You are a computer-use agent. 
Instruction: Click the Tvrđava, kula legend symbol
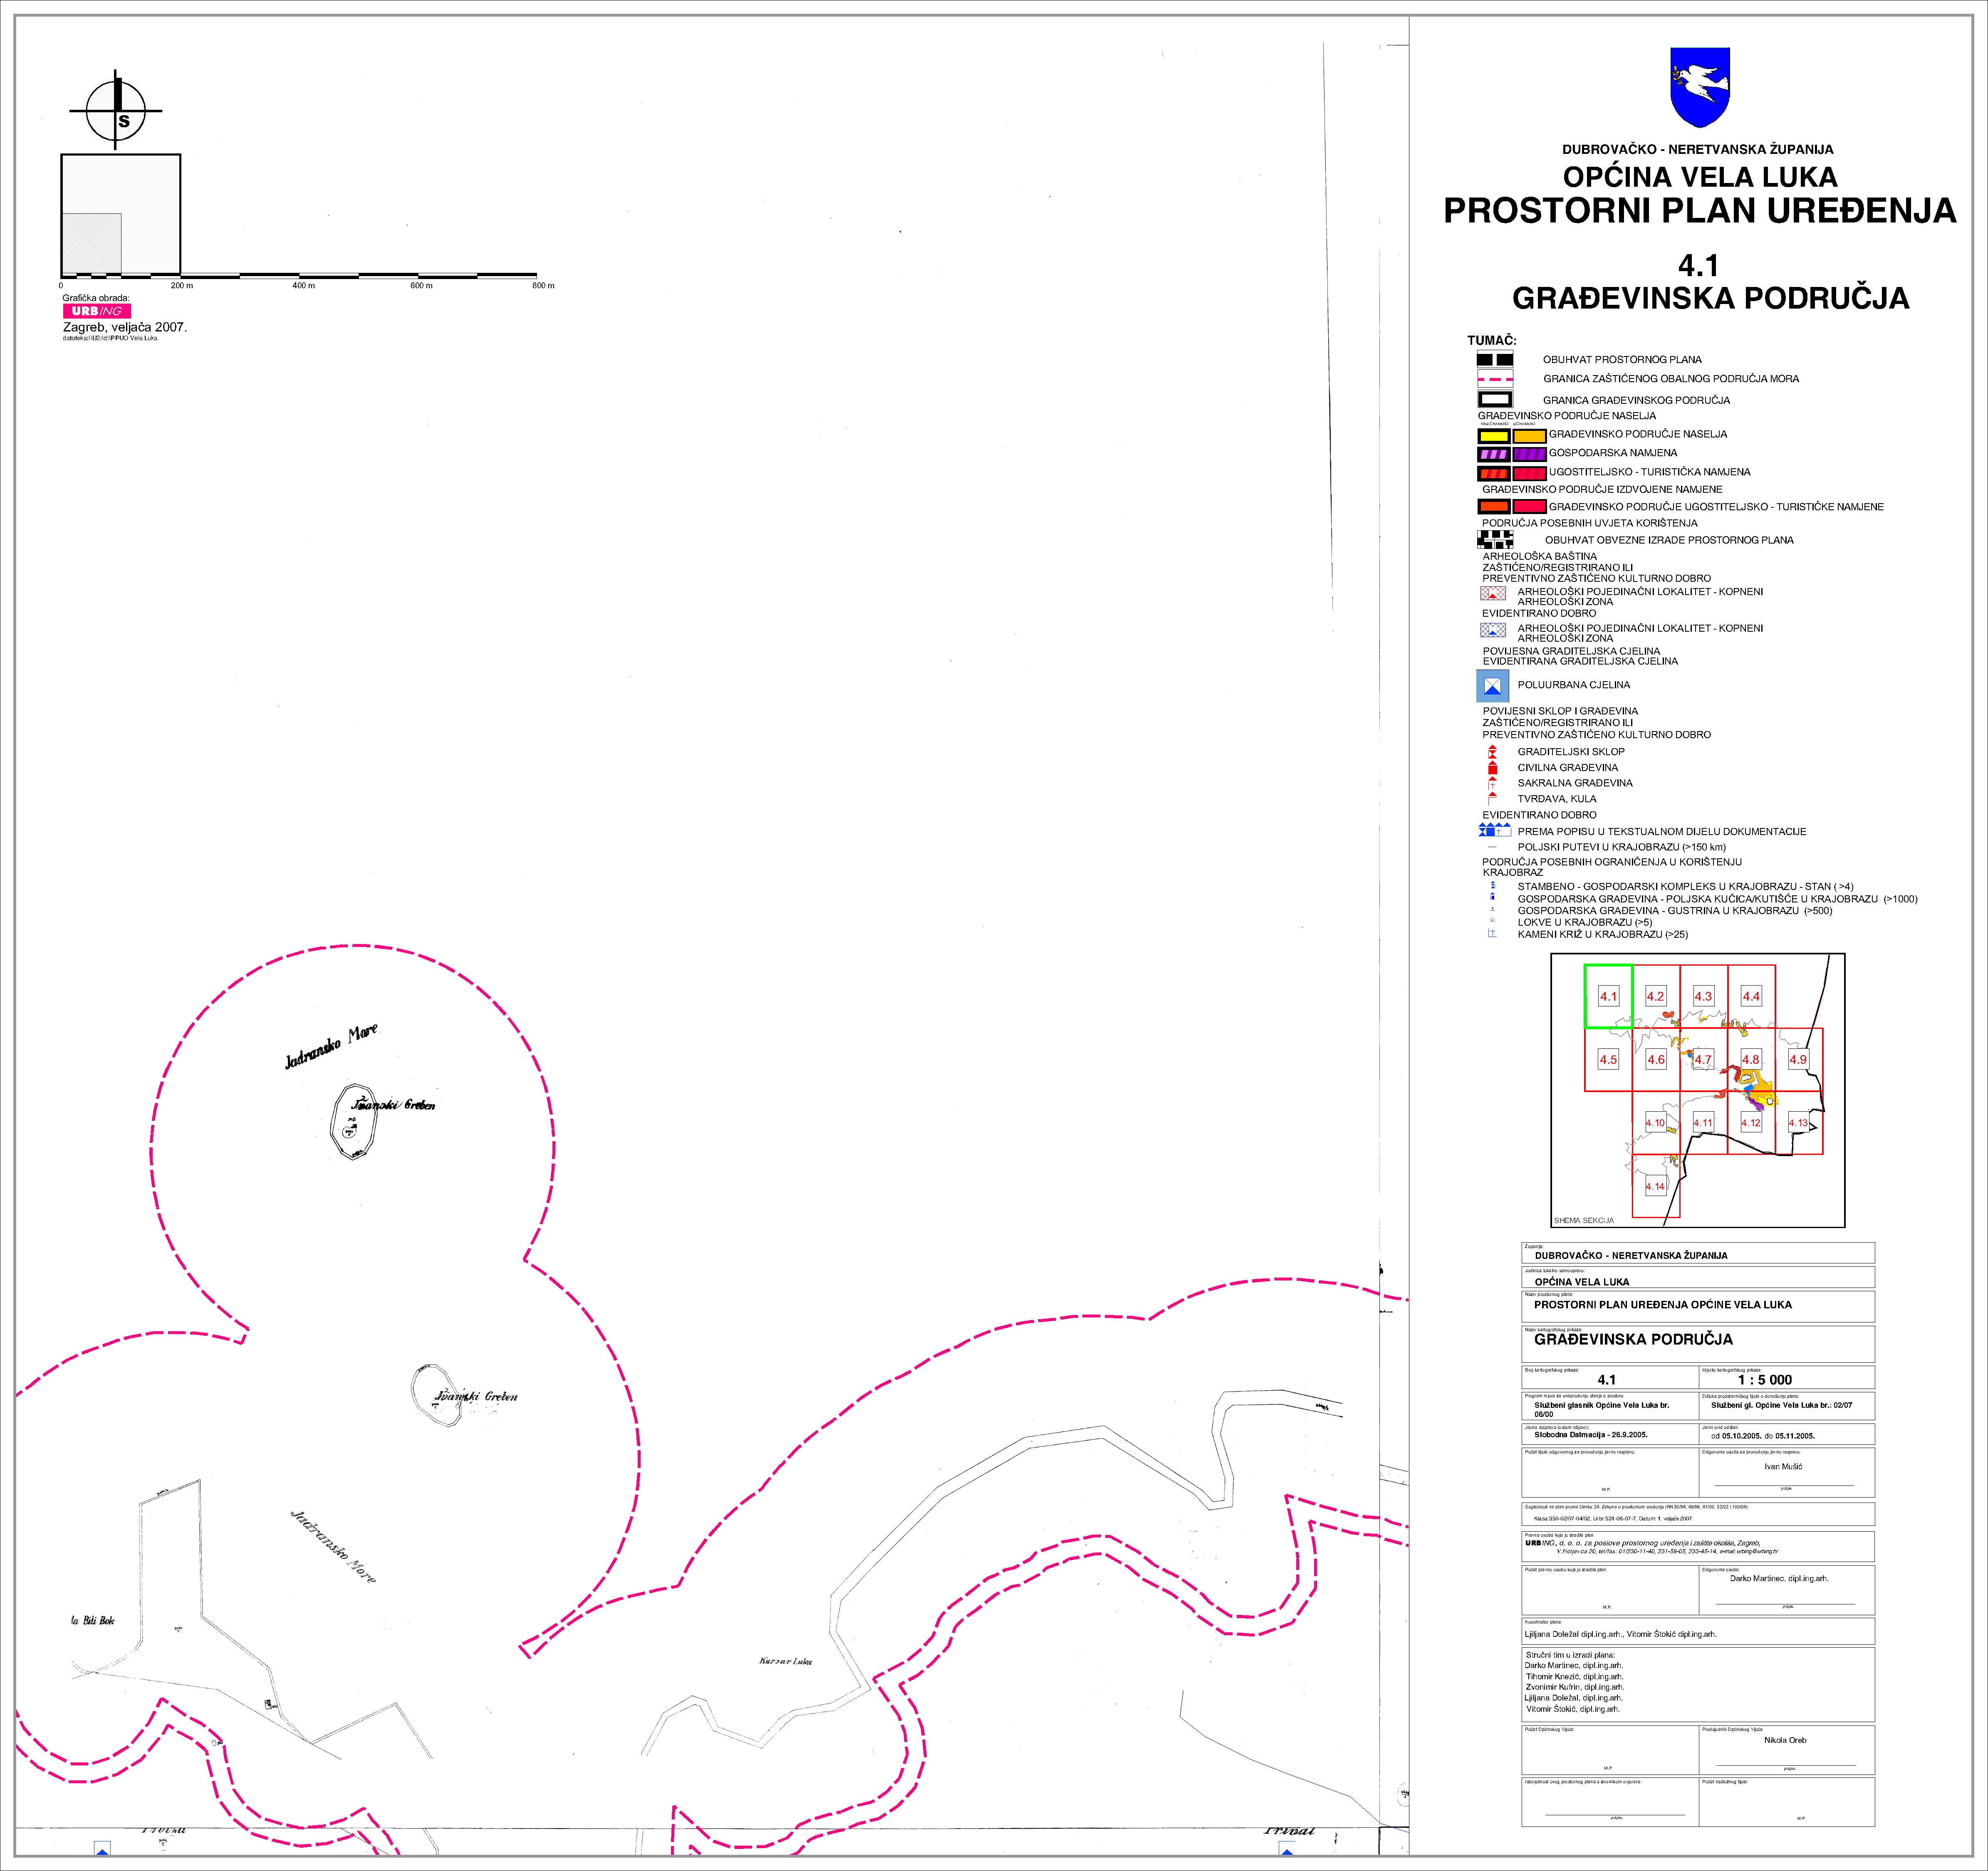click(x=1492, y=798)
